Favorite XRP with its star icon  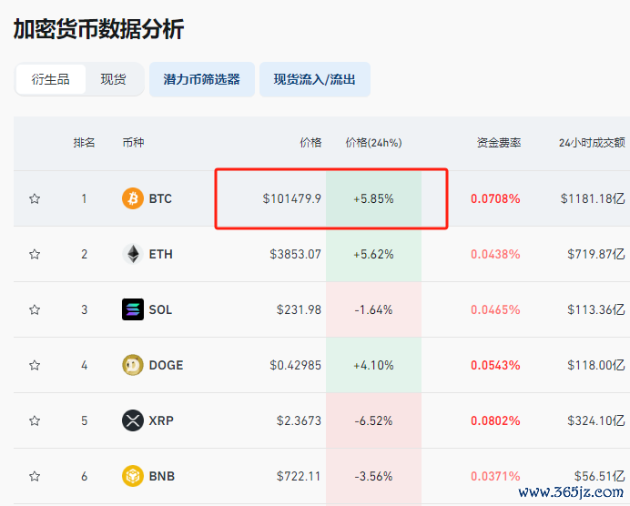click(35, 420)
